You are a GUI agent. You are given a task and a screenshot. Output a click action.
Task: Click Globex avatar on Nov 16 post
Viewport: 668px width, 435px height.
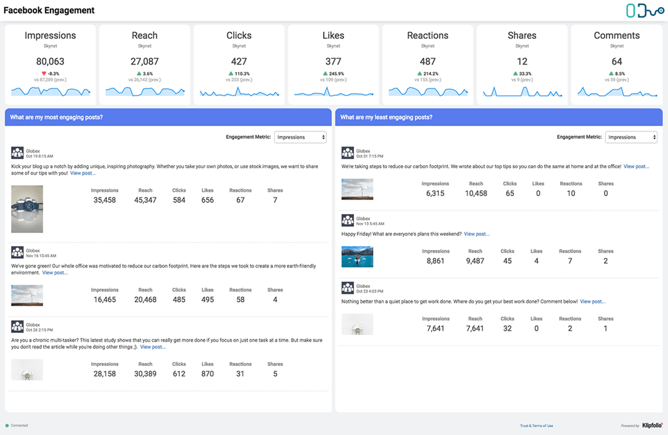pyautogui.click(x=17, y=253)
